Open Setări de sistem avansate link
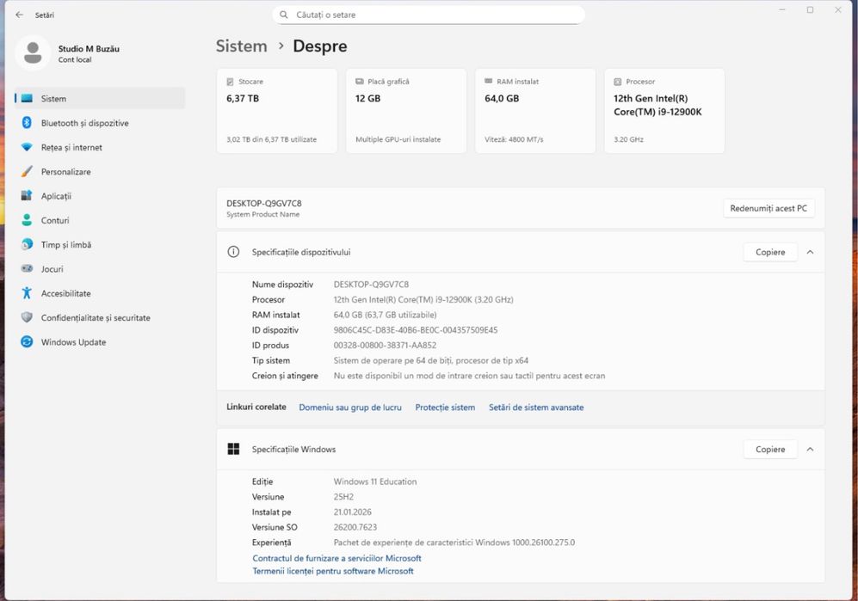This screenshot has height=601, width=858. point(536,408)
